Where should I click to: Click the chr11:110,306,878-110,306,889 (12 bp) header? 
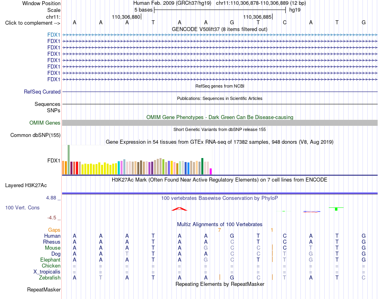tap(261, 3)
